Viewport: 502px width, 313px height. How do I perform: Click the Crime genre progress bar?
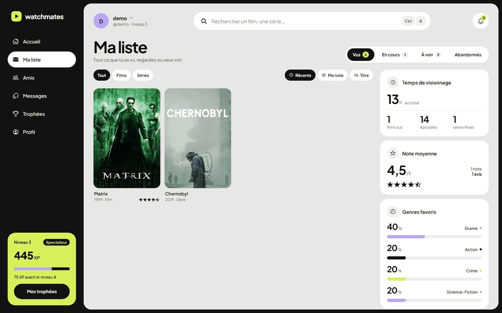(434, 279)
